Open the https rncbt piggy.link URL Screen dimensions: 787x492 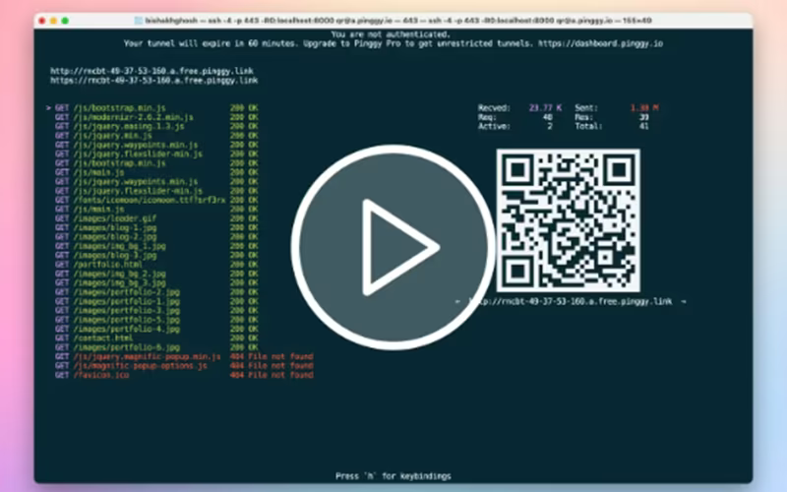pos(154,81)
